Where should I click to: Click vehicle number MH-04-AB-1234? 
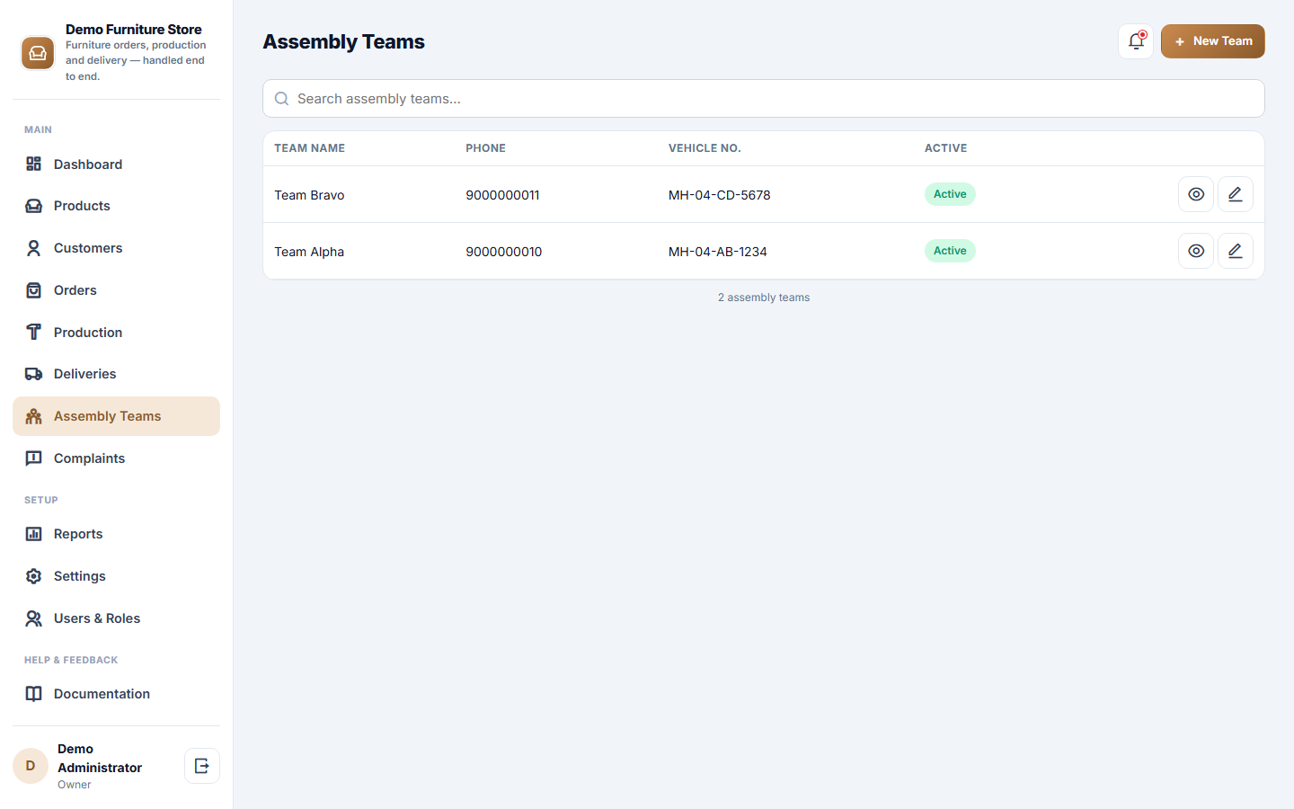(717, 252)
